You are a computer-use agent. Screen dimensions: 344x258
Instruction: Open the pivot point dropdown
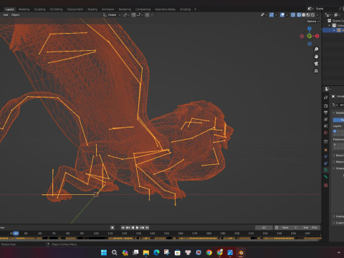(126, 15)
